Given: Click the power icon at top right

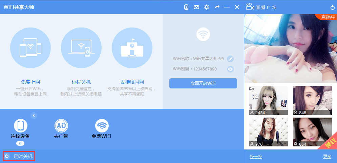Looking at the screenshot, I should tap(332, 7).
